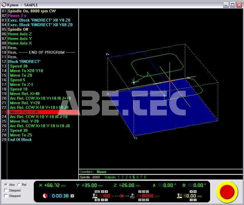This screenshot has width=244, height=205.
Task: Click output number 1 indicator
Action: coord(119,177)
